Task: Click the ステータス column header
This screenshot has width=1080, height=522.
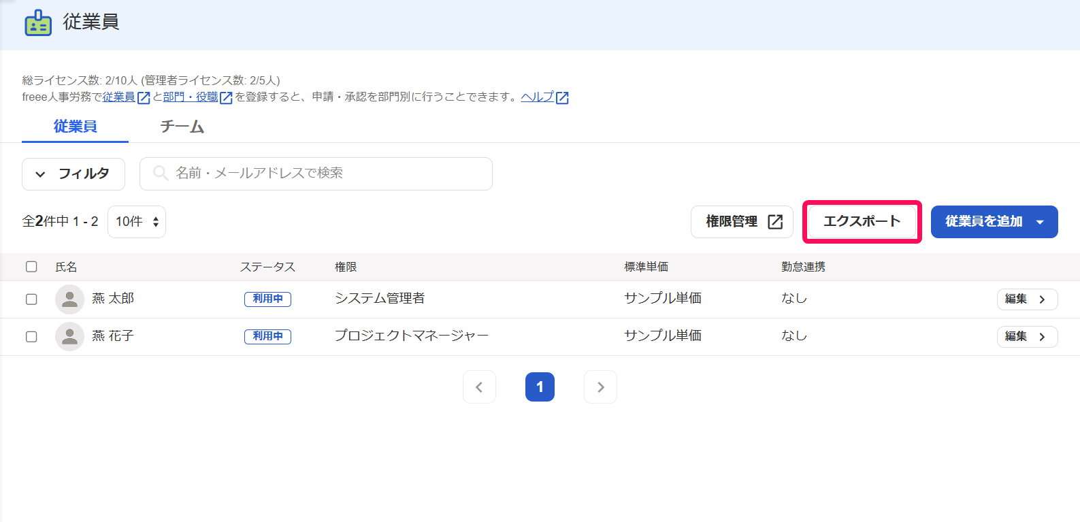Action: (x=267, y=267)
